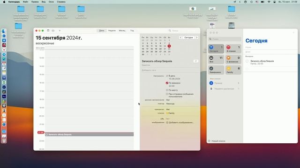Click the notes field below the reminder title
The width and height of the screenshot is (300, 168).
pos(169,65)
